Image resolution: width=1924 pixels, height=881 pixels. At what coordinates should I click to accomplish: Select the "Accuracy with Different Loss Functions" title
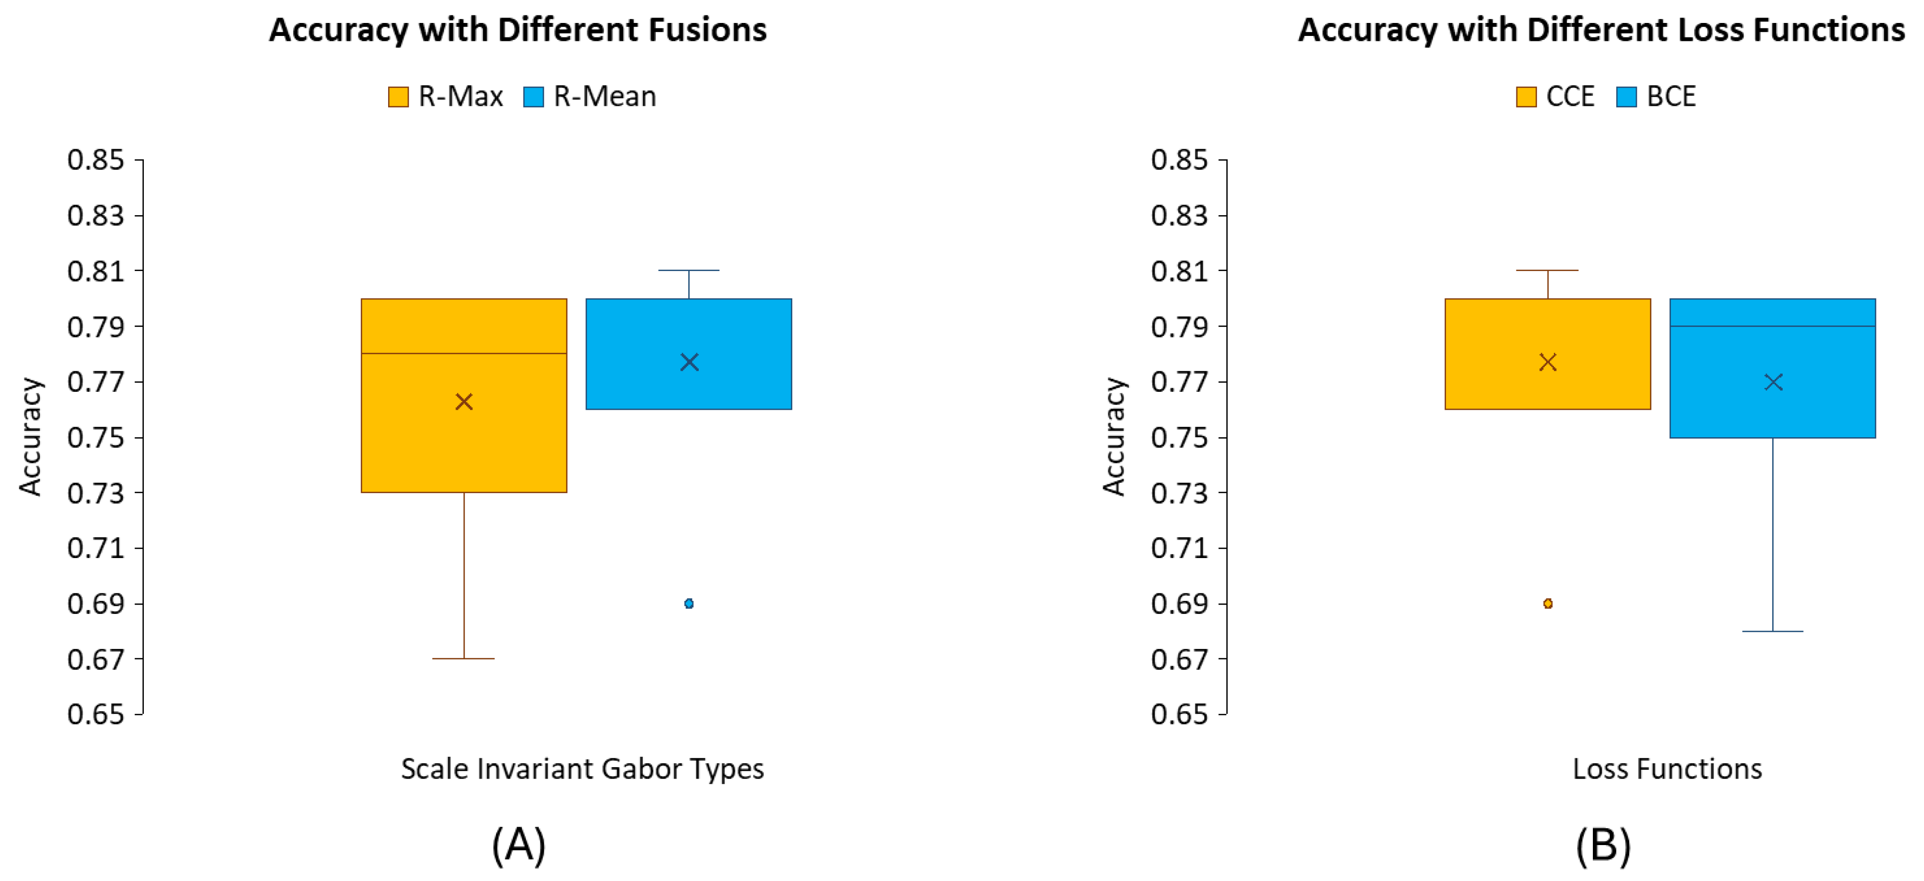(x=1601, y=30)
